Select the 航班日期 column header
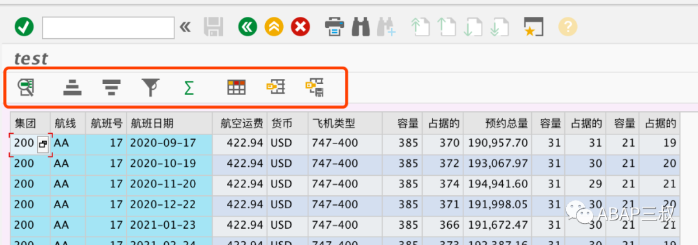 click(x=169, y=123)
